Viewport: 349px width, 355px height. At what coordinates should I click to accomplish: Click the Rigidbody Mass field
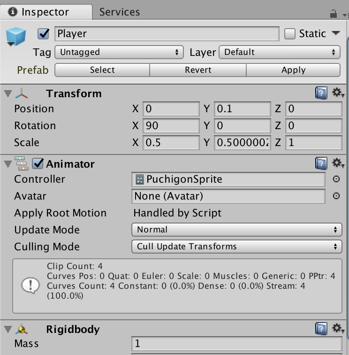point(236,344)
